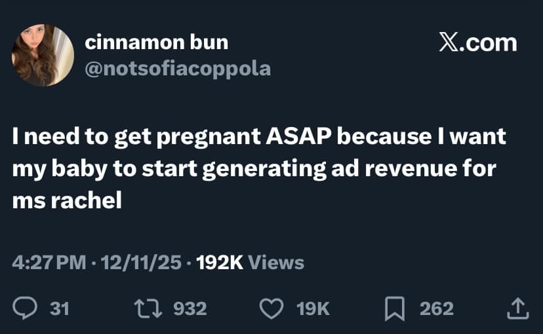Click the 262 bookmarks count
The image size is (543, 334).
pos(436,308)
